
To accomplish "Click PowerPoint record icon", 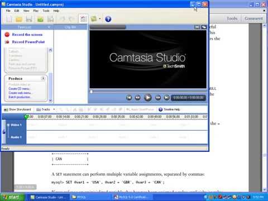I will click(x=7, y=42).
